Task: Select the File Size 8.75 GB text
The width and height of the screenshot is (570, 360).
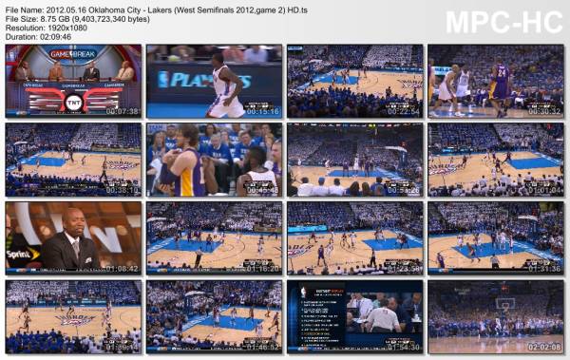Action: click(78, 19)
